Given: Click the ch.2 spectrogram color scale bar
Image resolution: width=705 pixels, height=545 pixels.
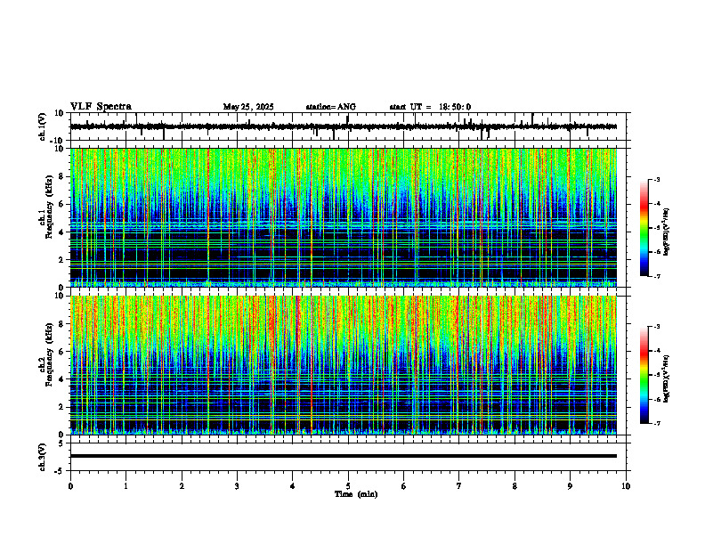Looking at the screenshot, I should (x=644, y=375).
